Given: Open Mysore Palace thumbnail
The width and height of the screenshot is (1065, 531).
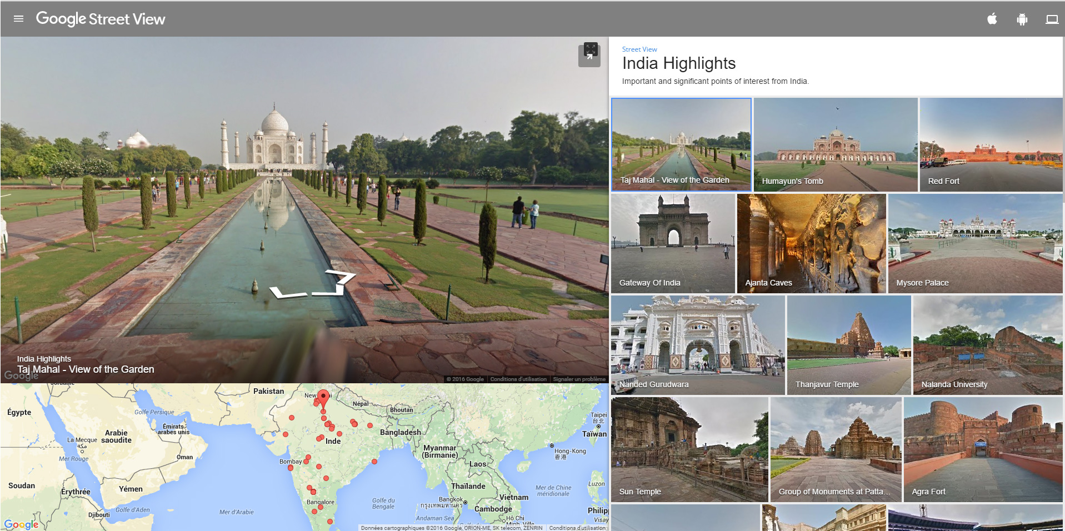Looking at the screenshot, I should pos(975,243).
